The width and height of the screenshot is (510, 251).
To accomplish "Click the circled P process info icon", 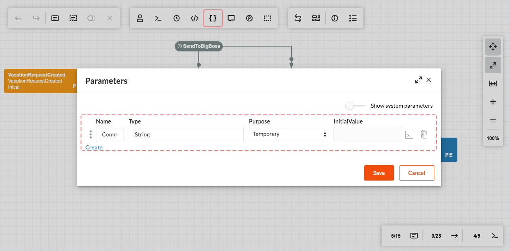I will point(249,18).
